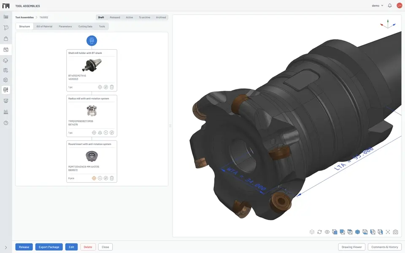Screen dimensions: 405x253
Task: Fit the model to the viewer
Action: 388,232
